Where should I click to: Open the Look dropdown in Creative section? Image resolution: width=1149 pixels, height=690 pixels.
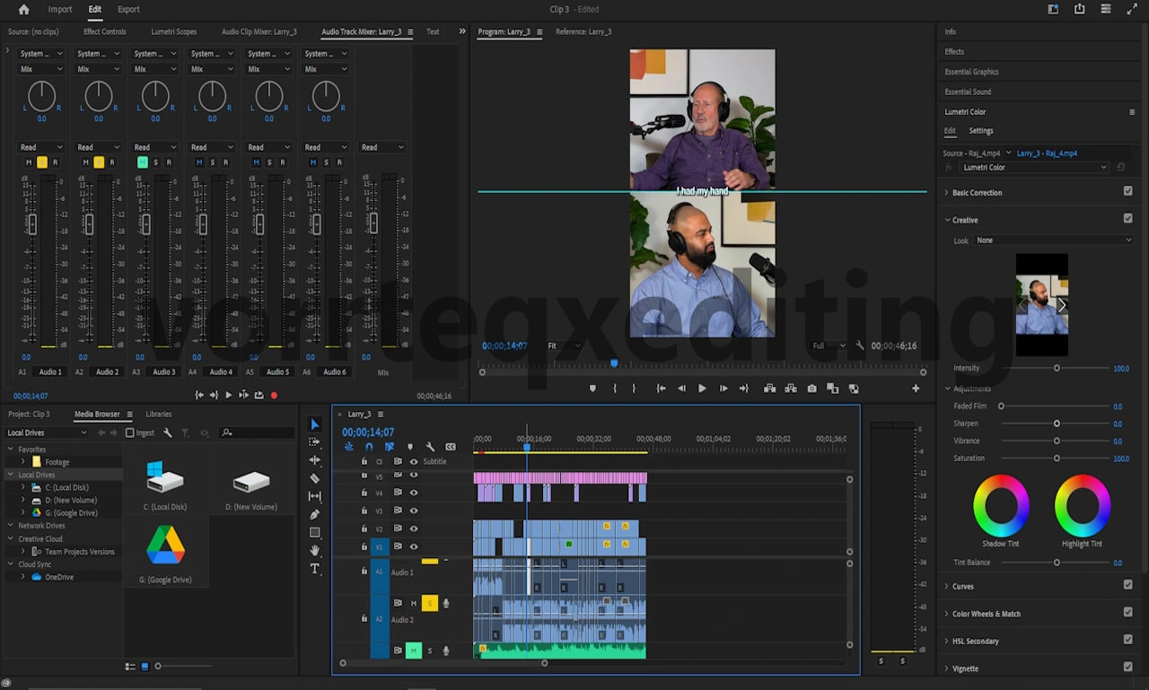click(x=1054, y=240)
